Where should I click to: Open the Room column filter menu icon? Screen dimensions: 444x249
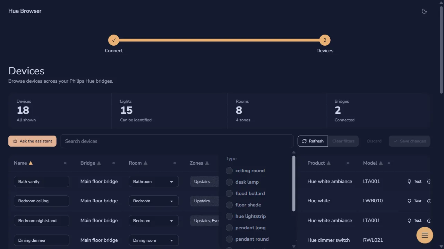[174, 163]
